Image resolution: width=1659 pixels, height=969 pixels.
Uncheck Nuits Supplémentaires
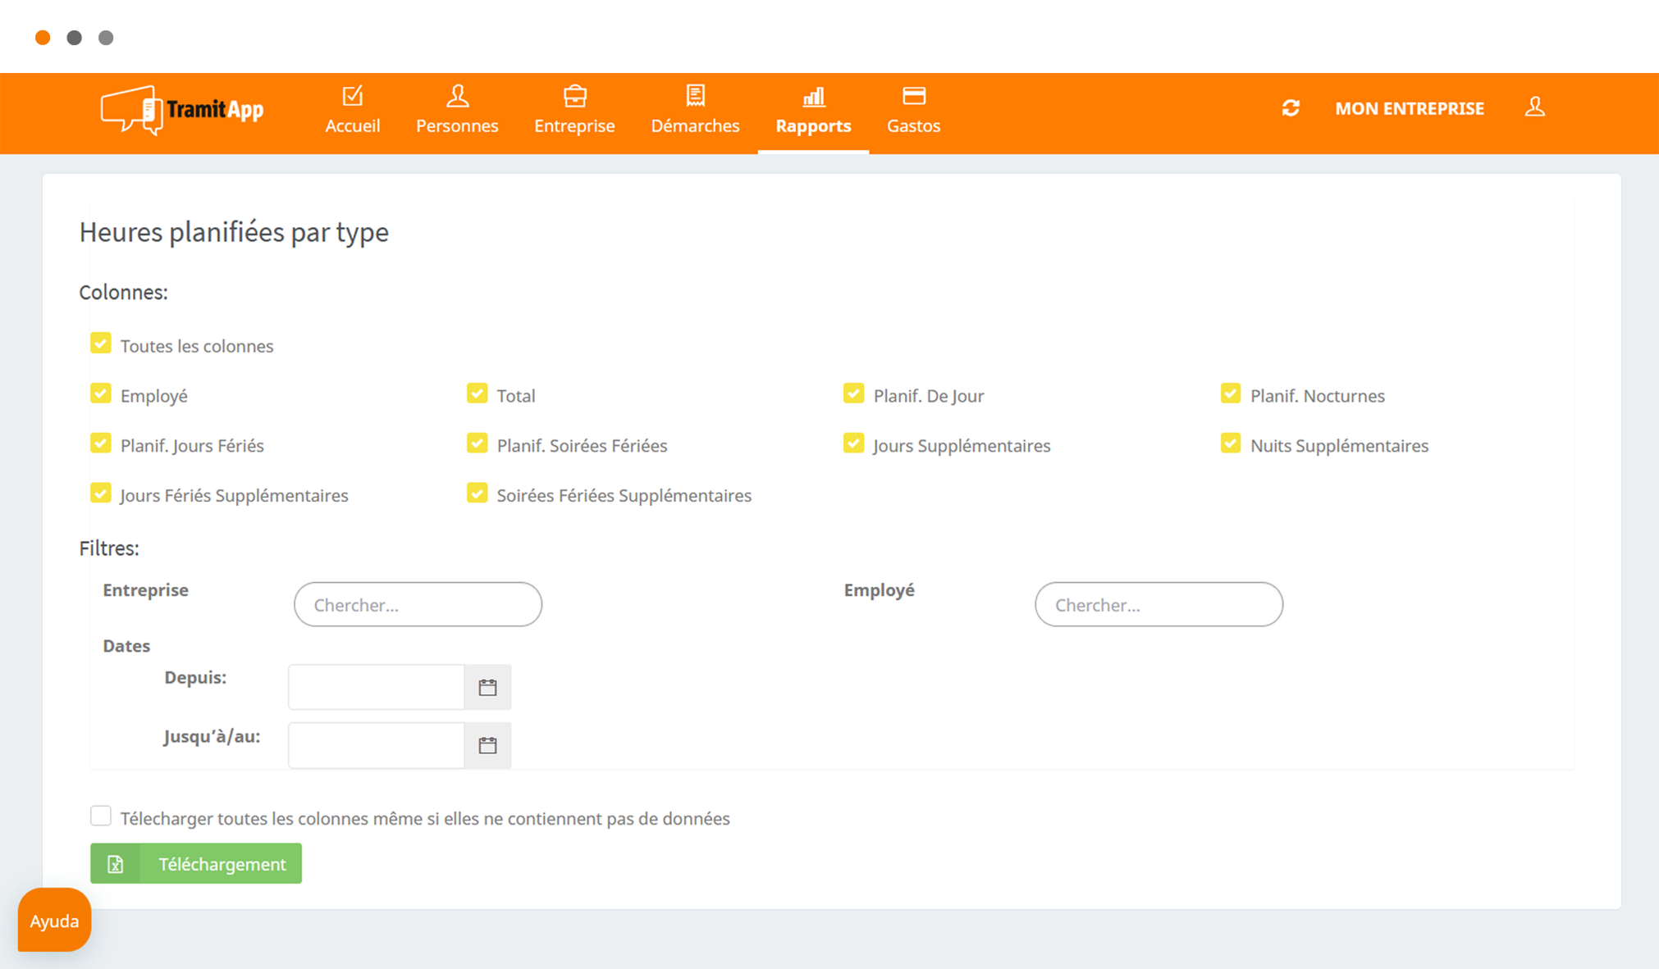click(x=1230, y=444)
